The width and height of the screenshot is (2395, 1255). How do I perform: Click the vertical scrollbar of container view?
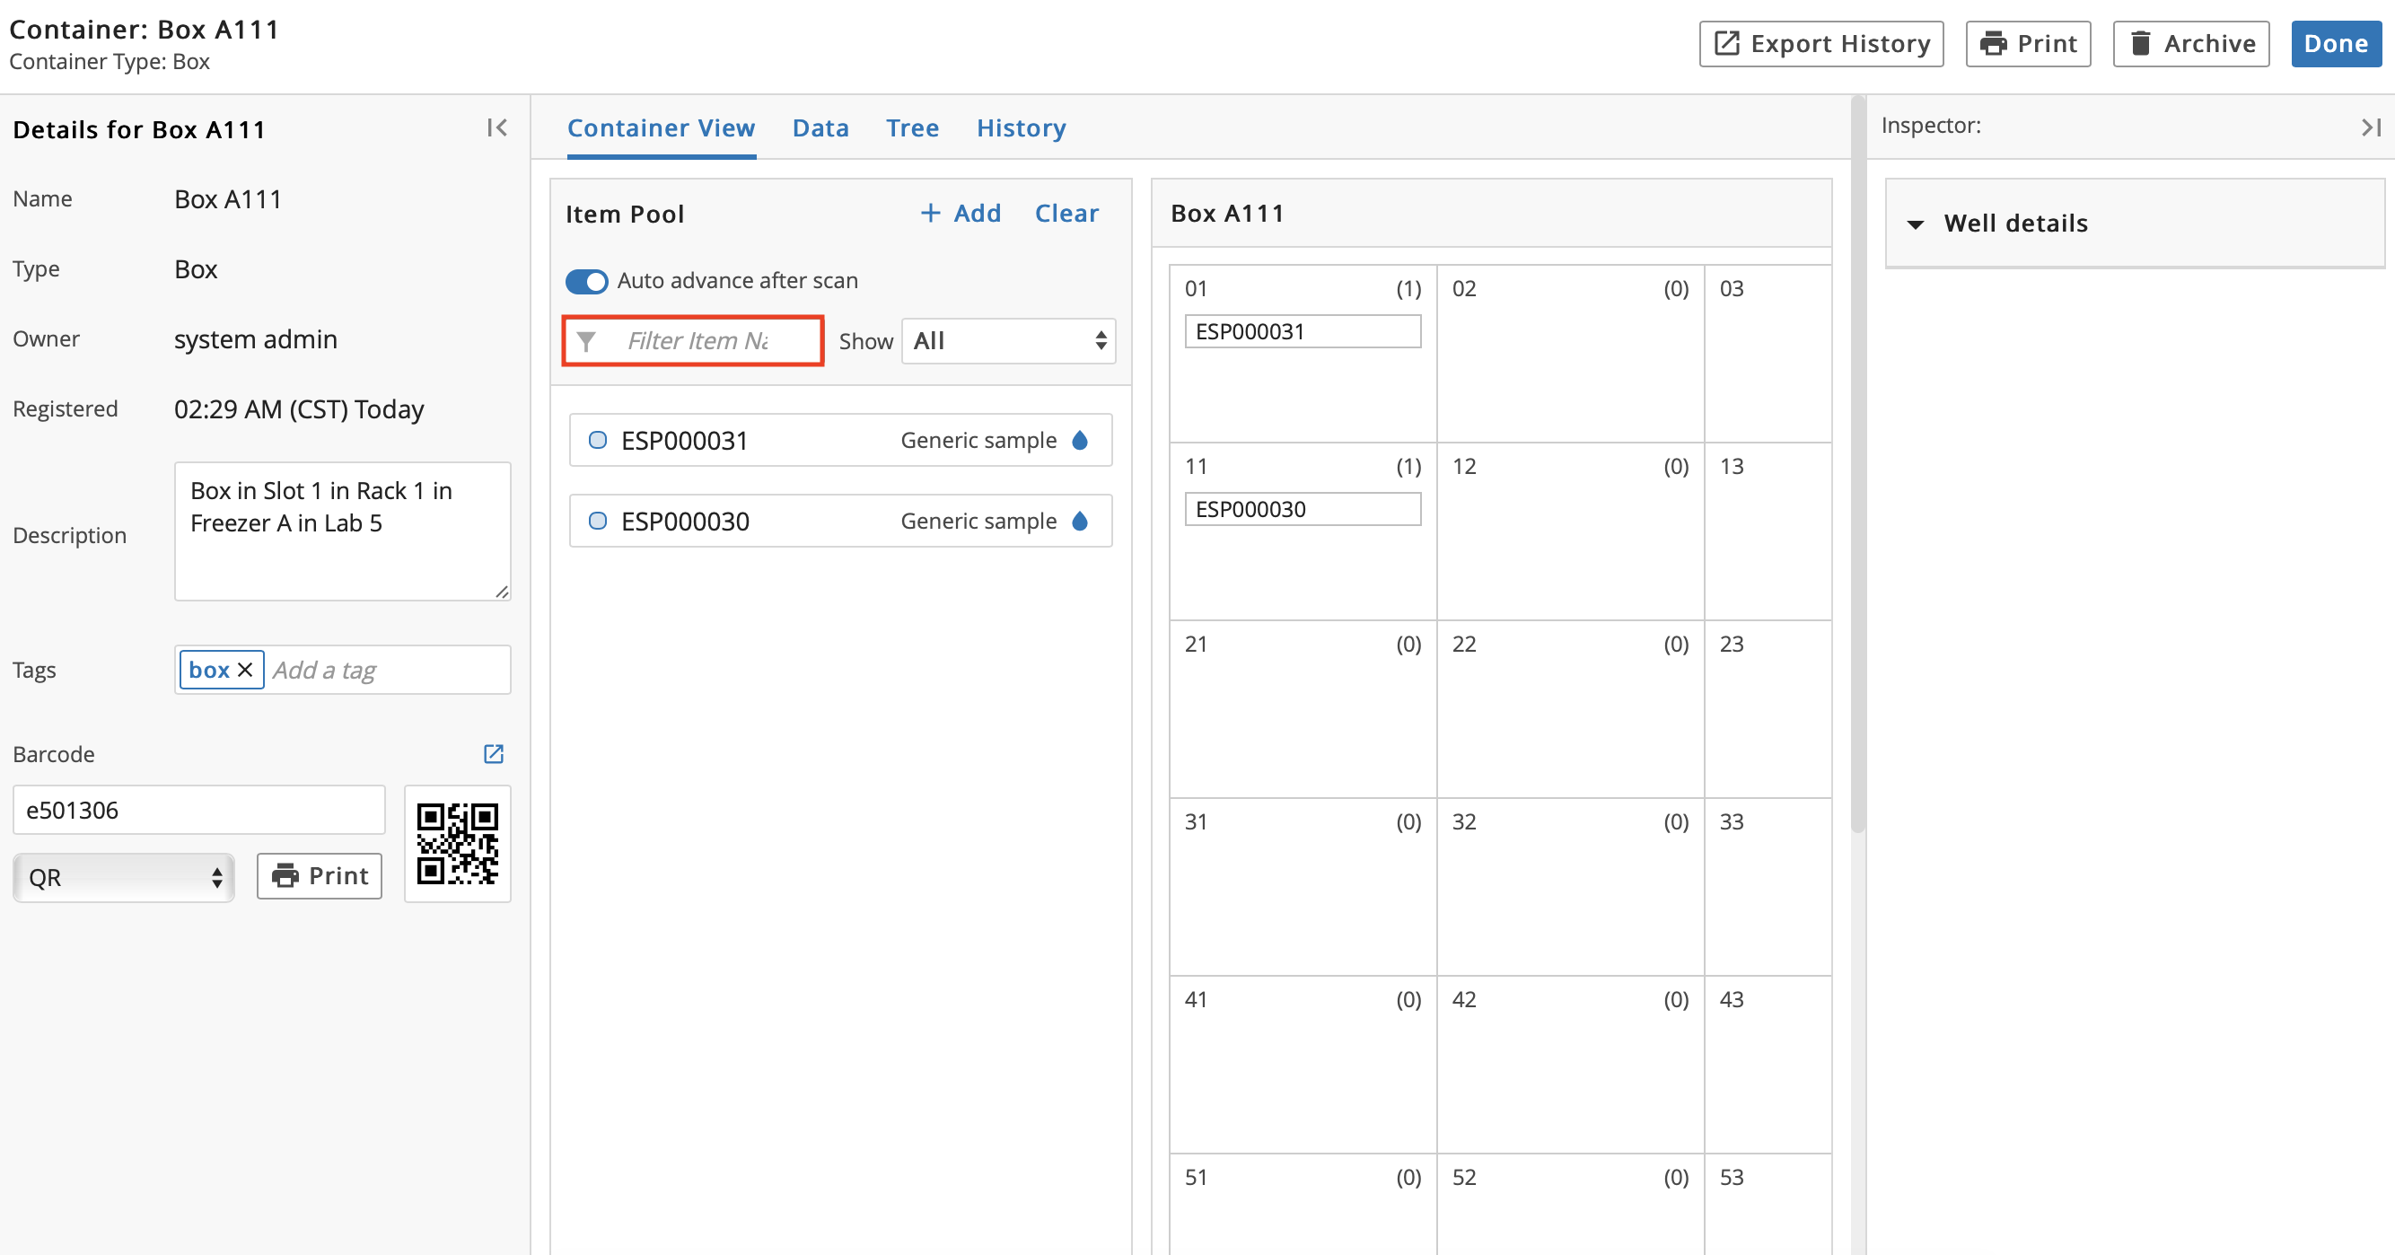(1857, 465)
